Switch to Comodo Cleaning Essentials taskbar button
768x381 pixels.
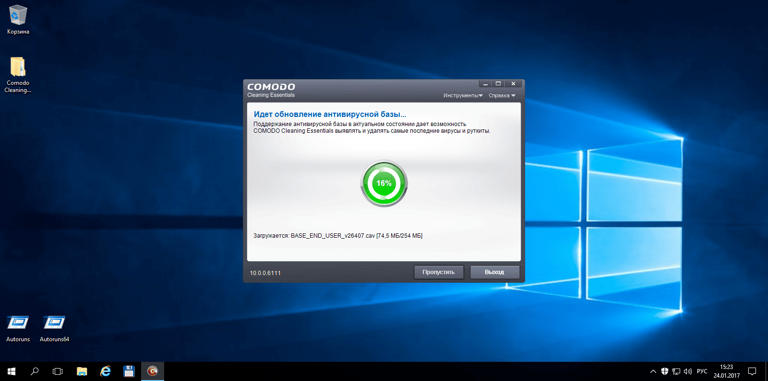click(x=153, y=371)
